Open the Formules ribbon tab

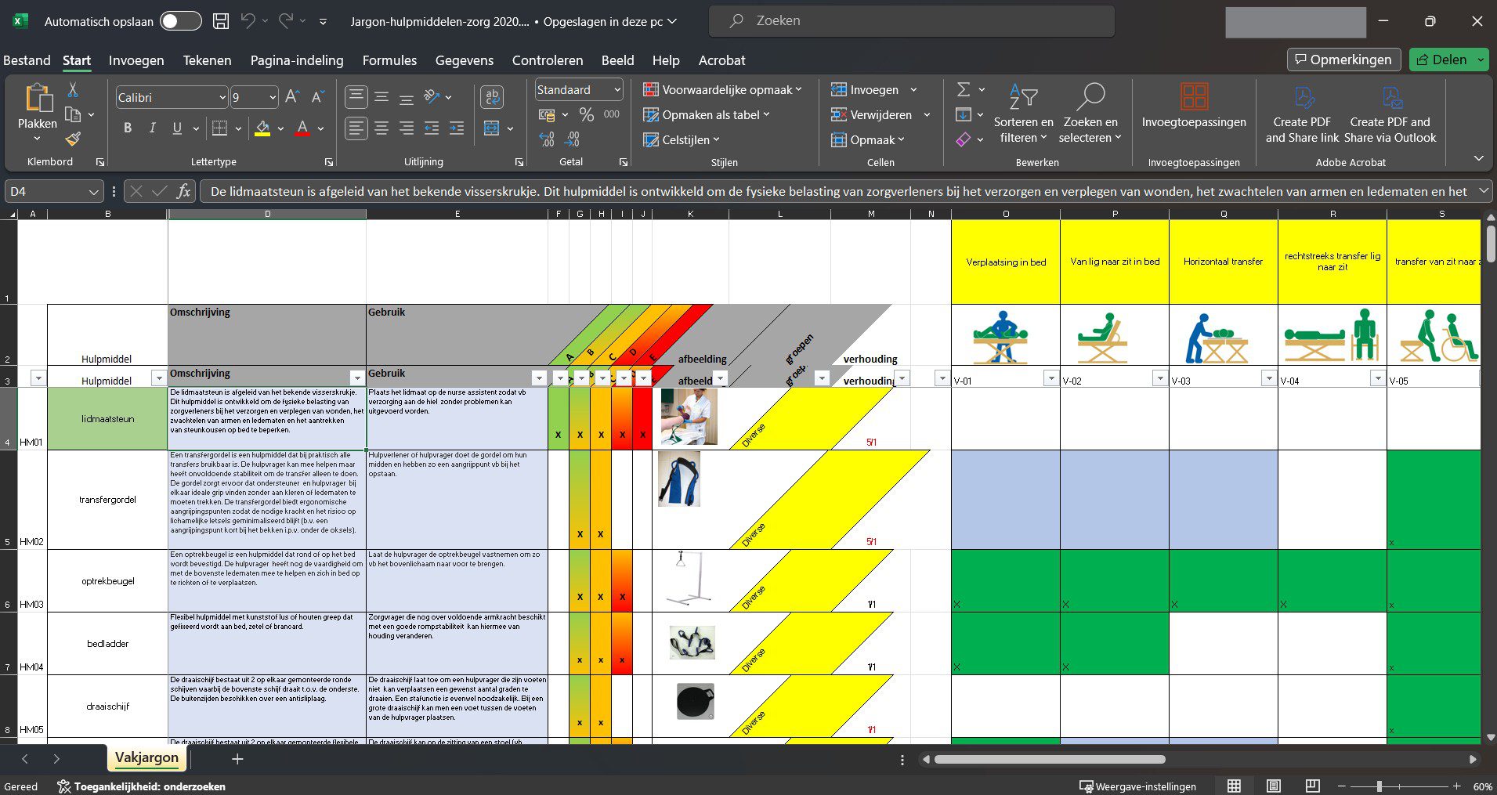click(389, 60)
